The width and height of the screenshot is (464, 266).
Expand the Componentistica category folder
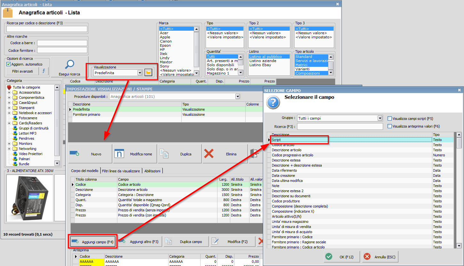[x=8, y=98]
